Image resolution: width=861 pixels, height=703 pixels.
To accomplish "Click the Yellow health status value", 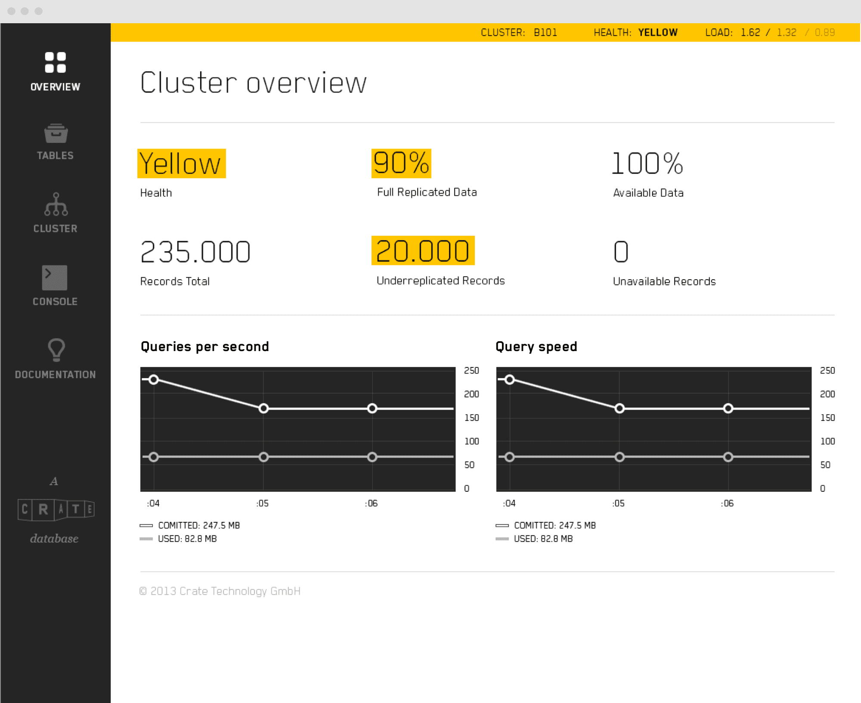I will (x=181, y=163).
